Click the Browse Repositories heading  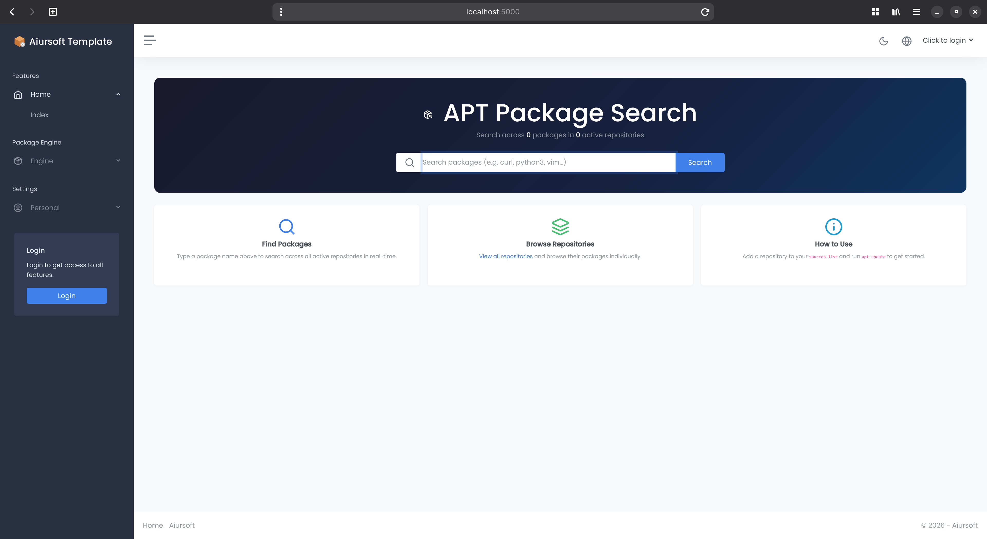[560, 244]
